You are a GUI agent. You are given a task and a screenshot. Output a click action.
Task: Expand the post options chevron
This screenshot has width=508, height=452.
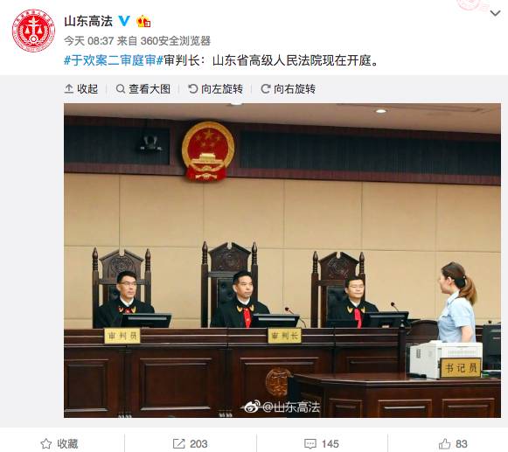pos(495,13)
